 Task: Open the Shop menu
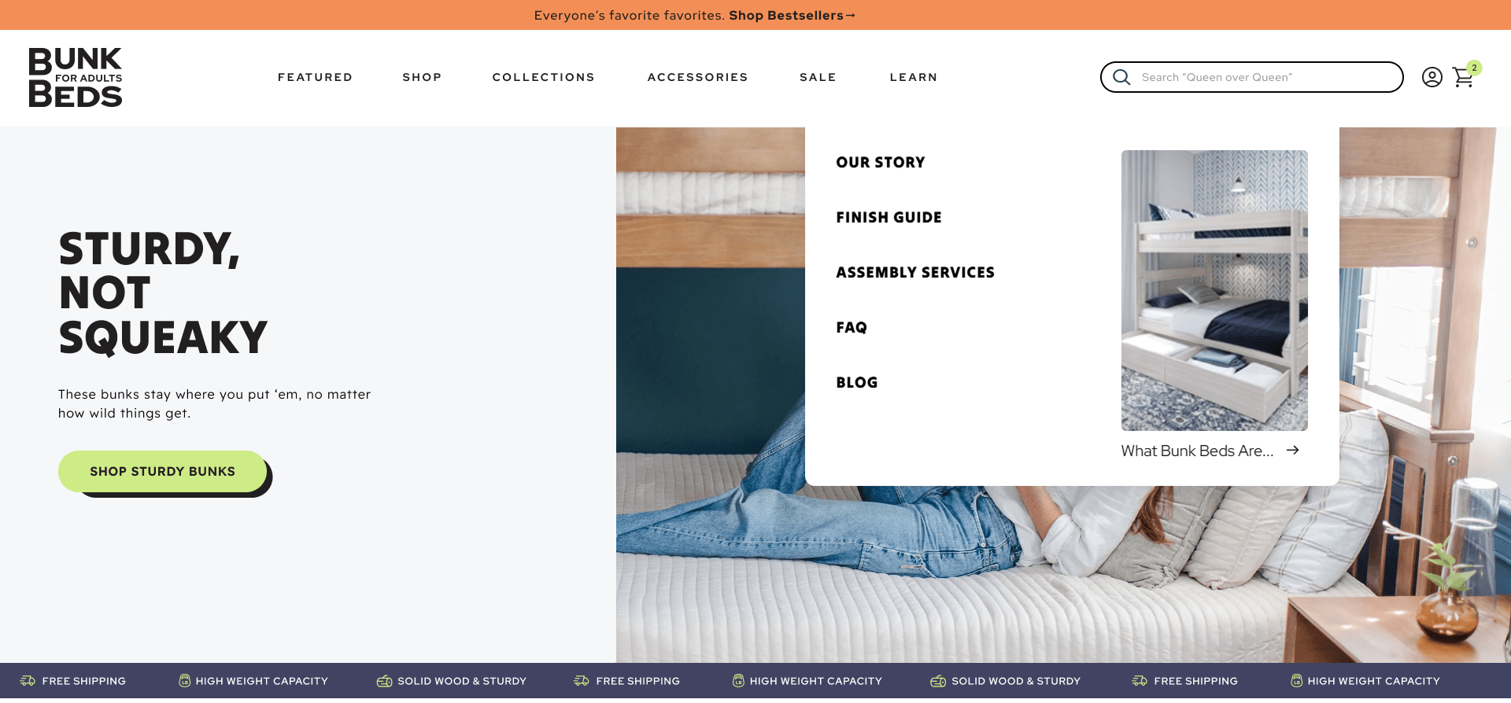coord(422,77)
